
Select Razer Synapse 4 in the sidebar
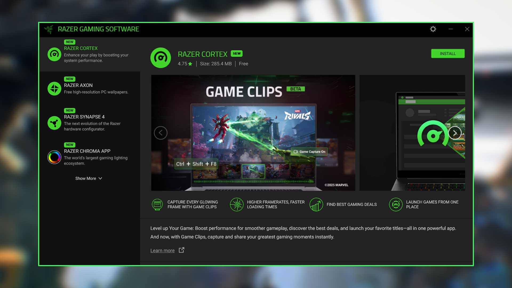pos(90,123)
